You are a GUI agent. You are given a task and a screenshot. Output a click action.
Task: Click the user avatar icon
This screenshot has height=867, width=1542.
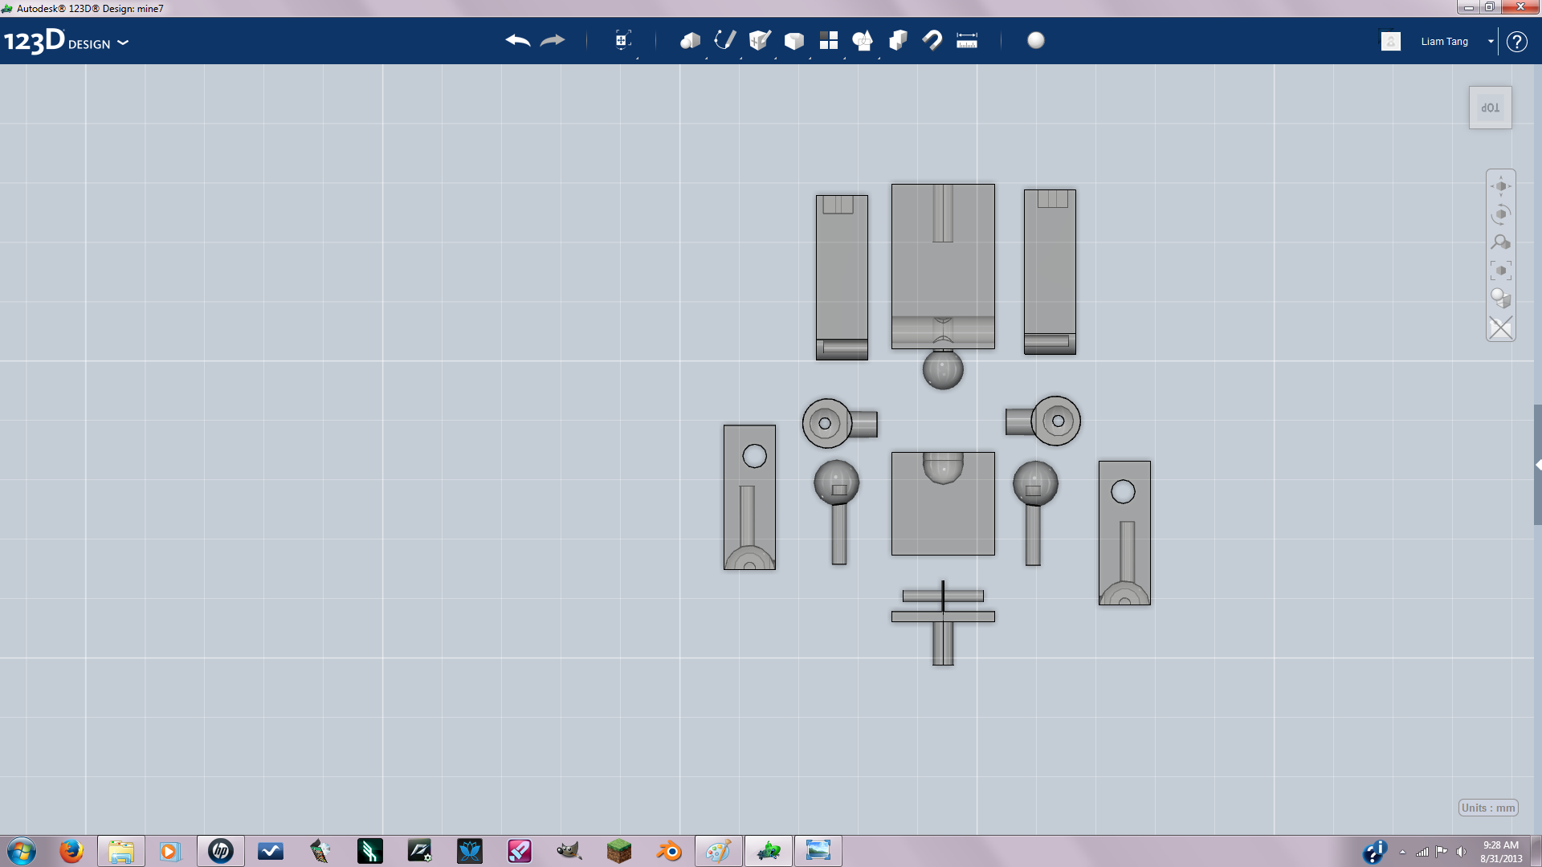(x=1391, y=41)
